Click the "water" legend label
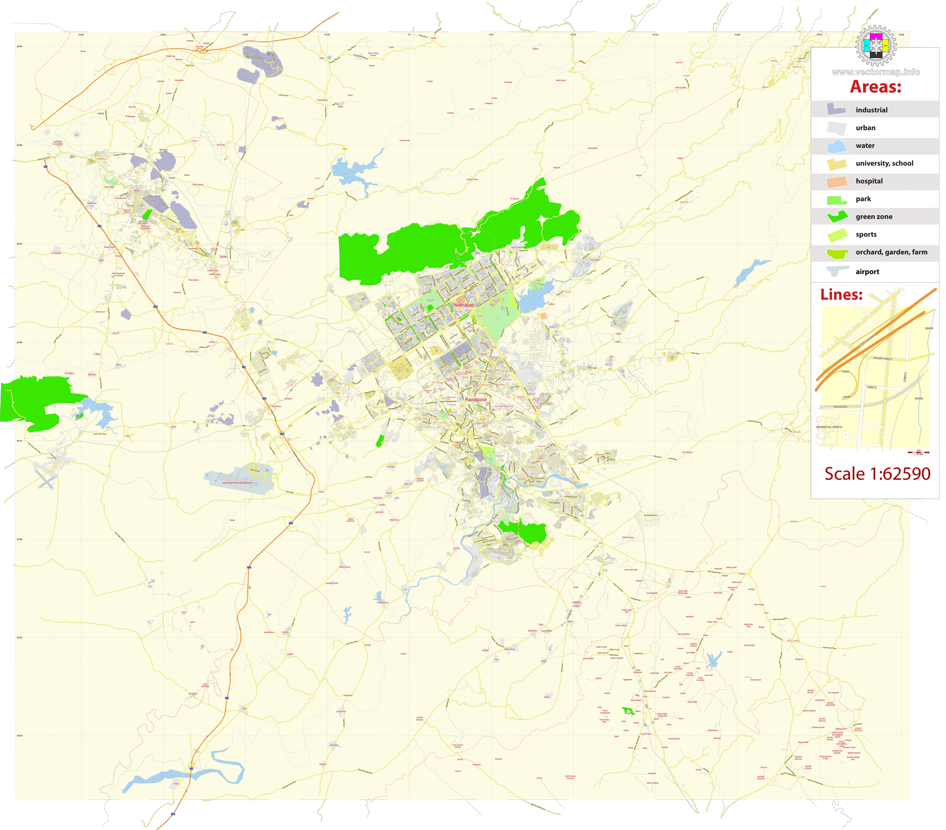This screenshot has height=830, width=946. coord(865,146)
